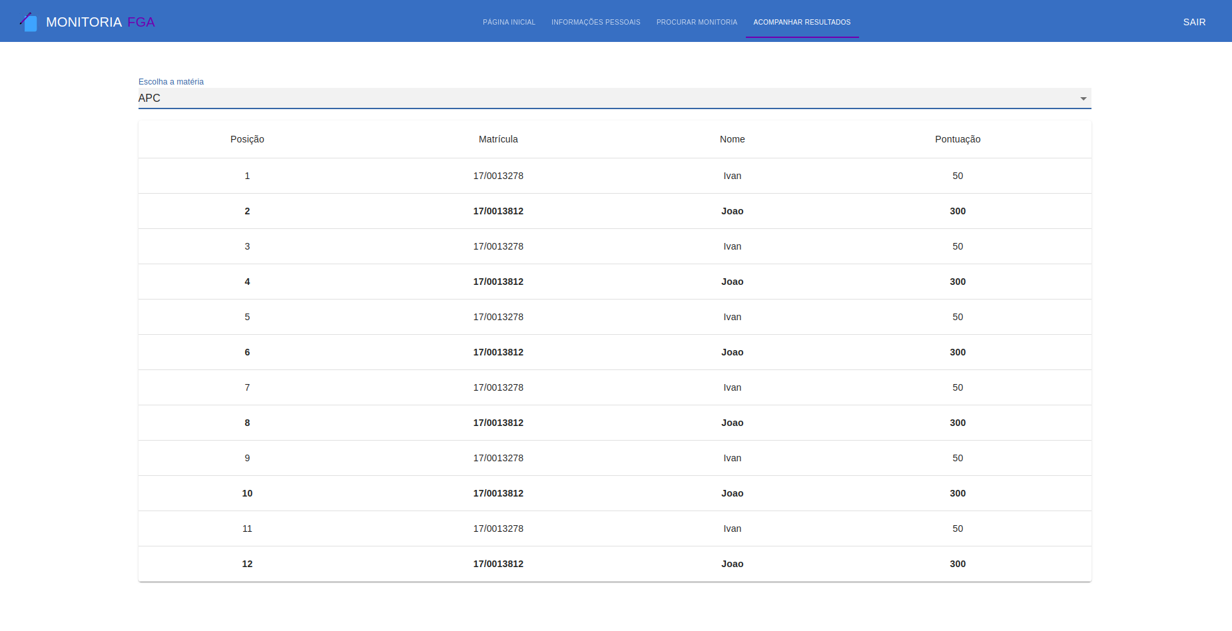Click the name Joao in row 12
This screenshot has height=631, width=1232.
(x=733, y=564)
